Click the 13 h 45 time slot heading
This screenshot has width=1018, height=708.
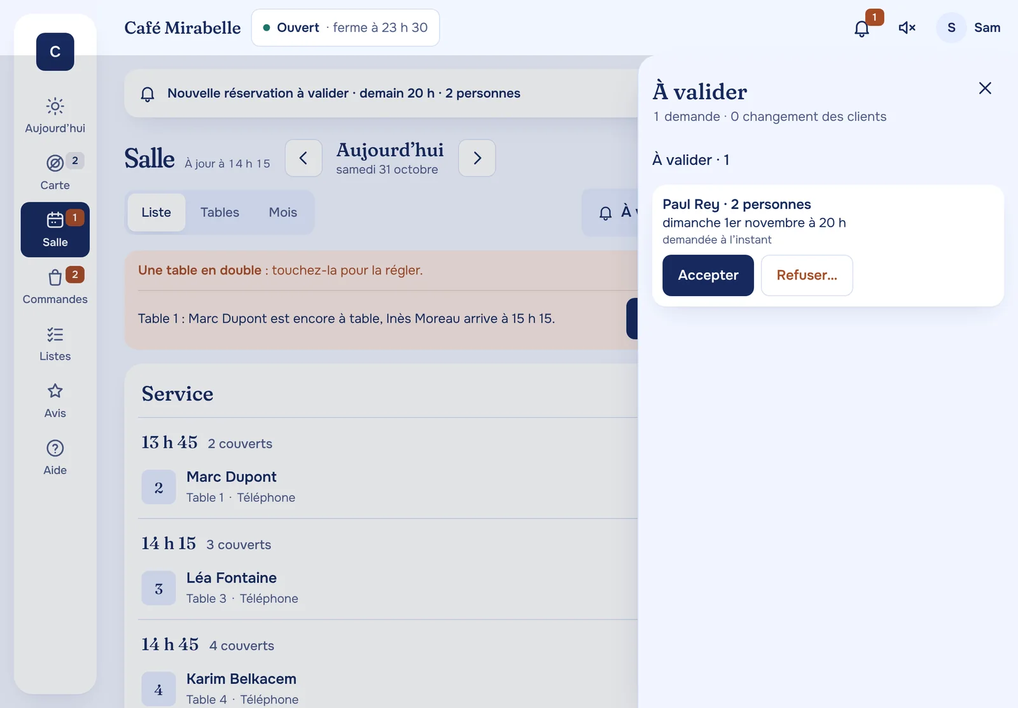(x=169, y=442)
